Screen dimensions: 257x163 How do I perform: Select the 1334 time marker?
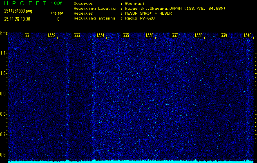coord(101,35)
